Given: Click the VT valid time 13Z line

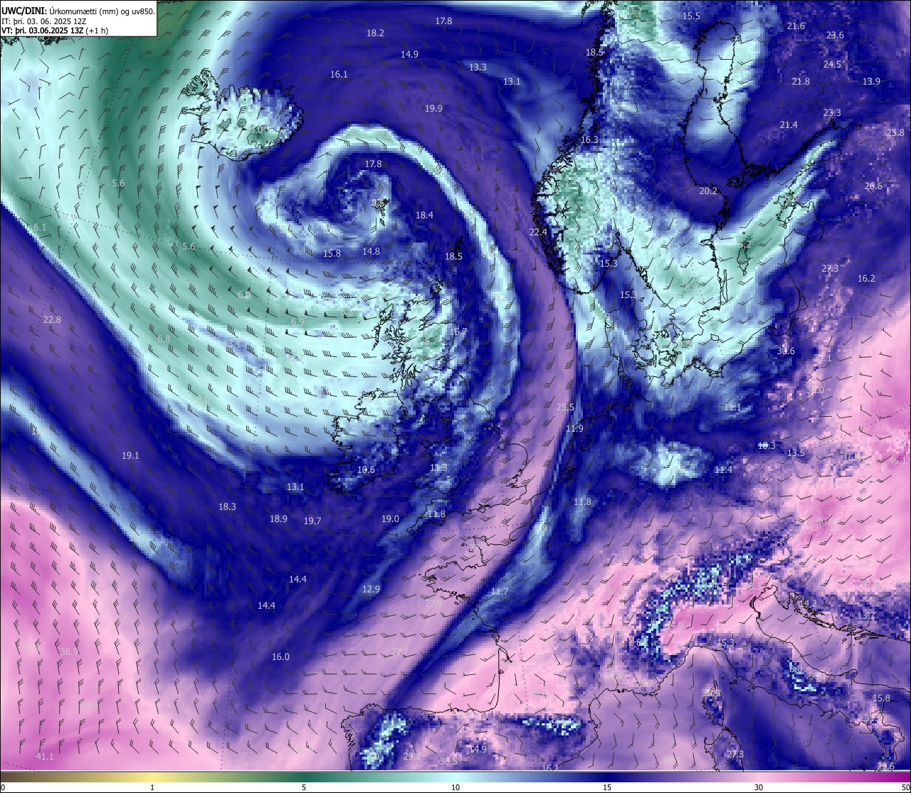Looking at the screenshot, I should coord(55,31).
